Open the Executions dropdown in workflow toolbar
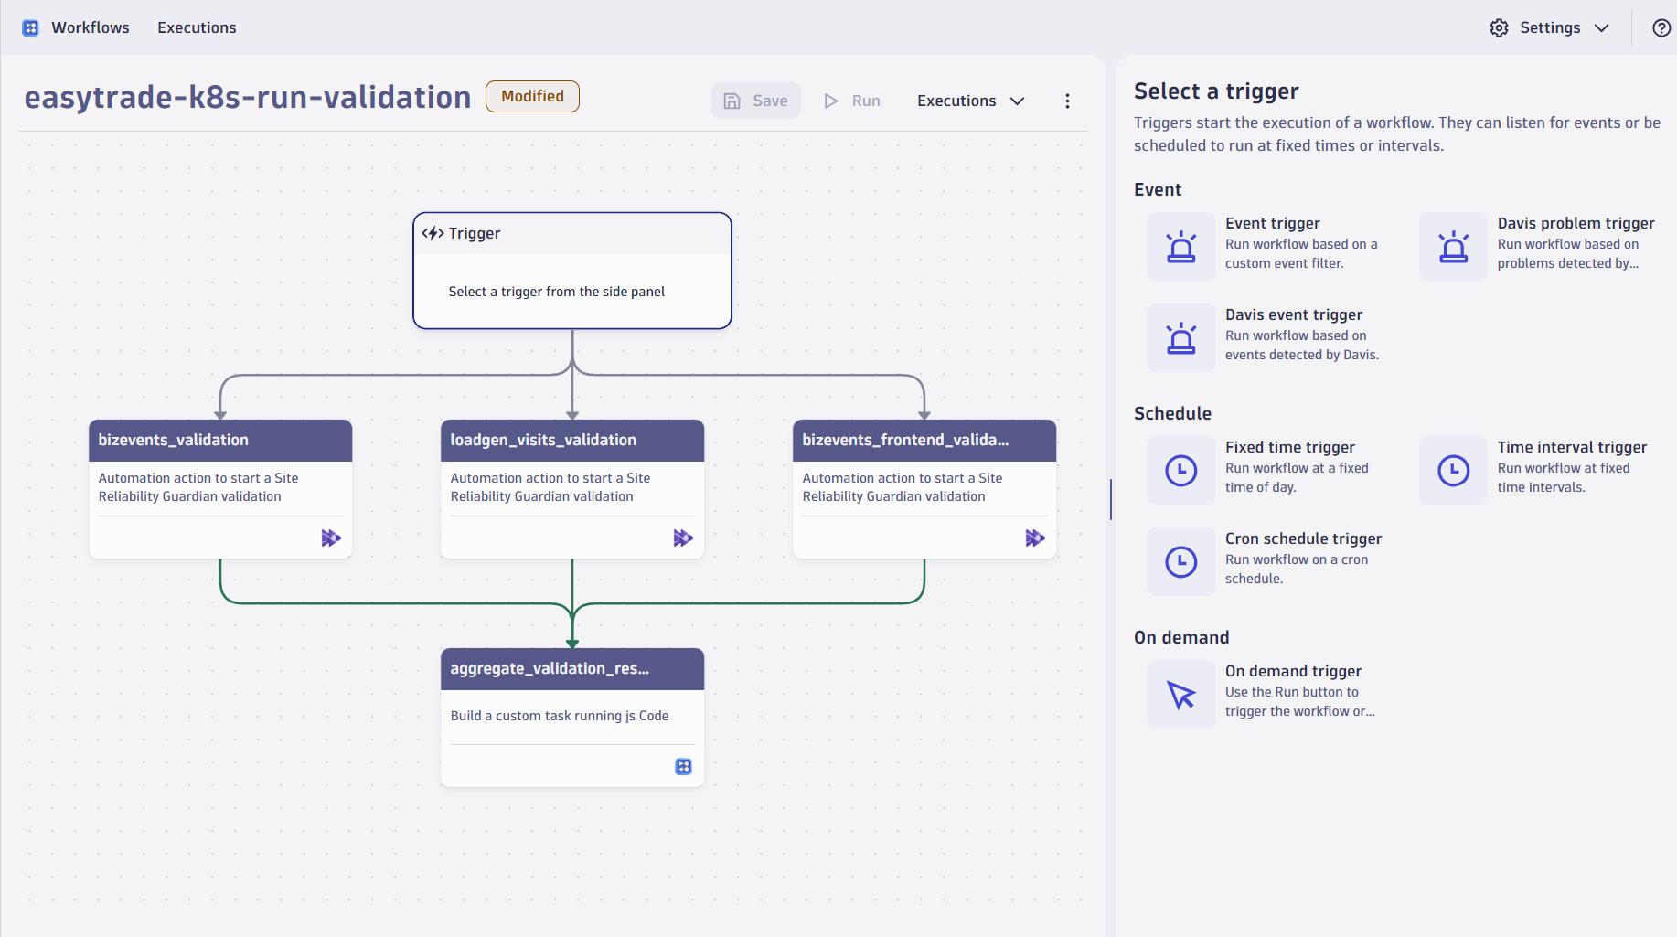This screenshot has height=937, width=1677. click(970, 101)
